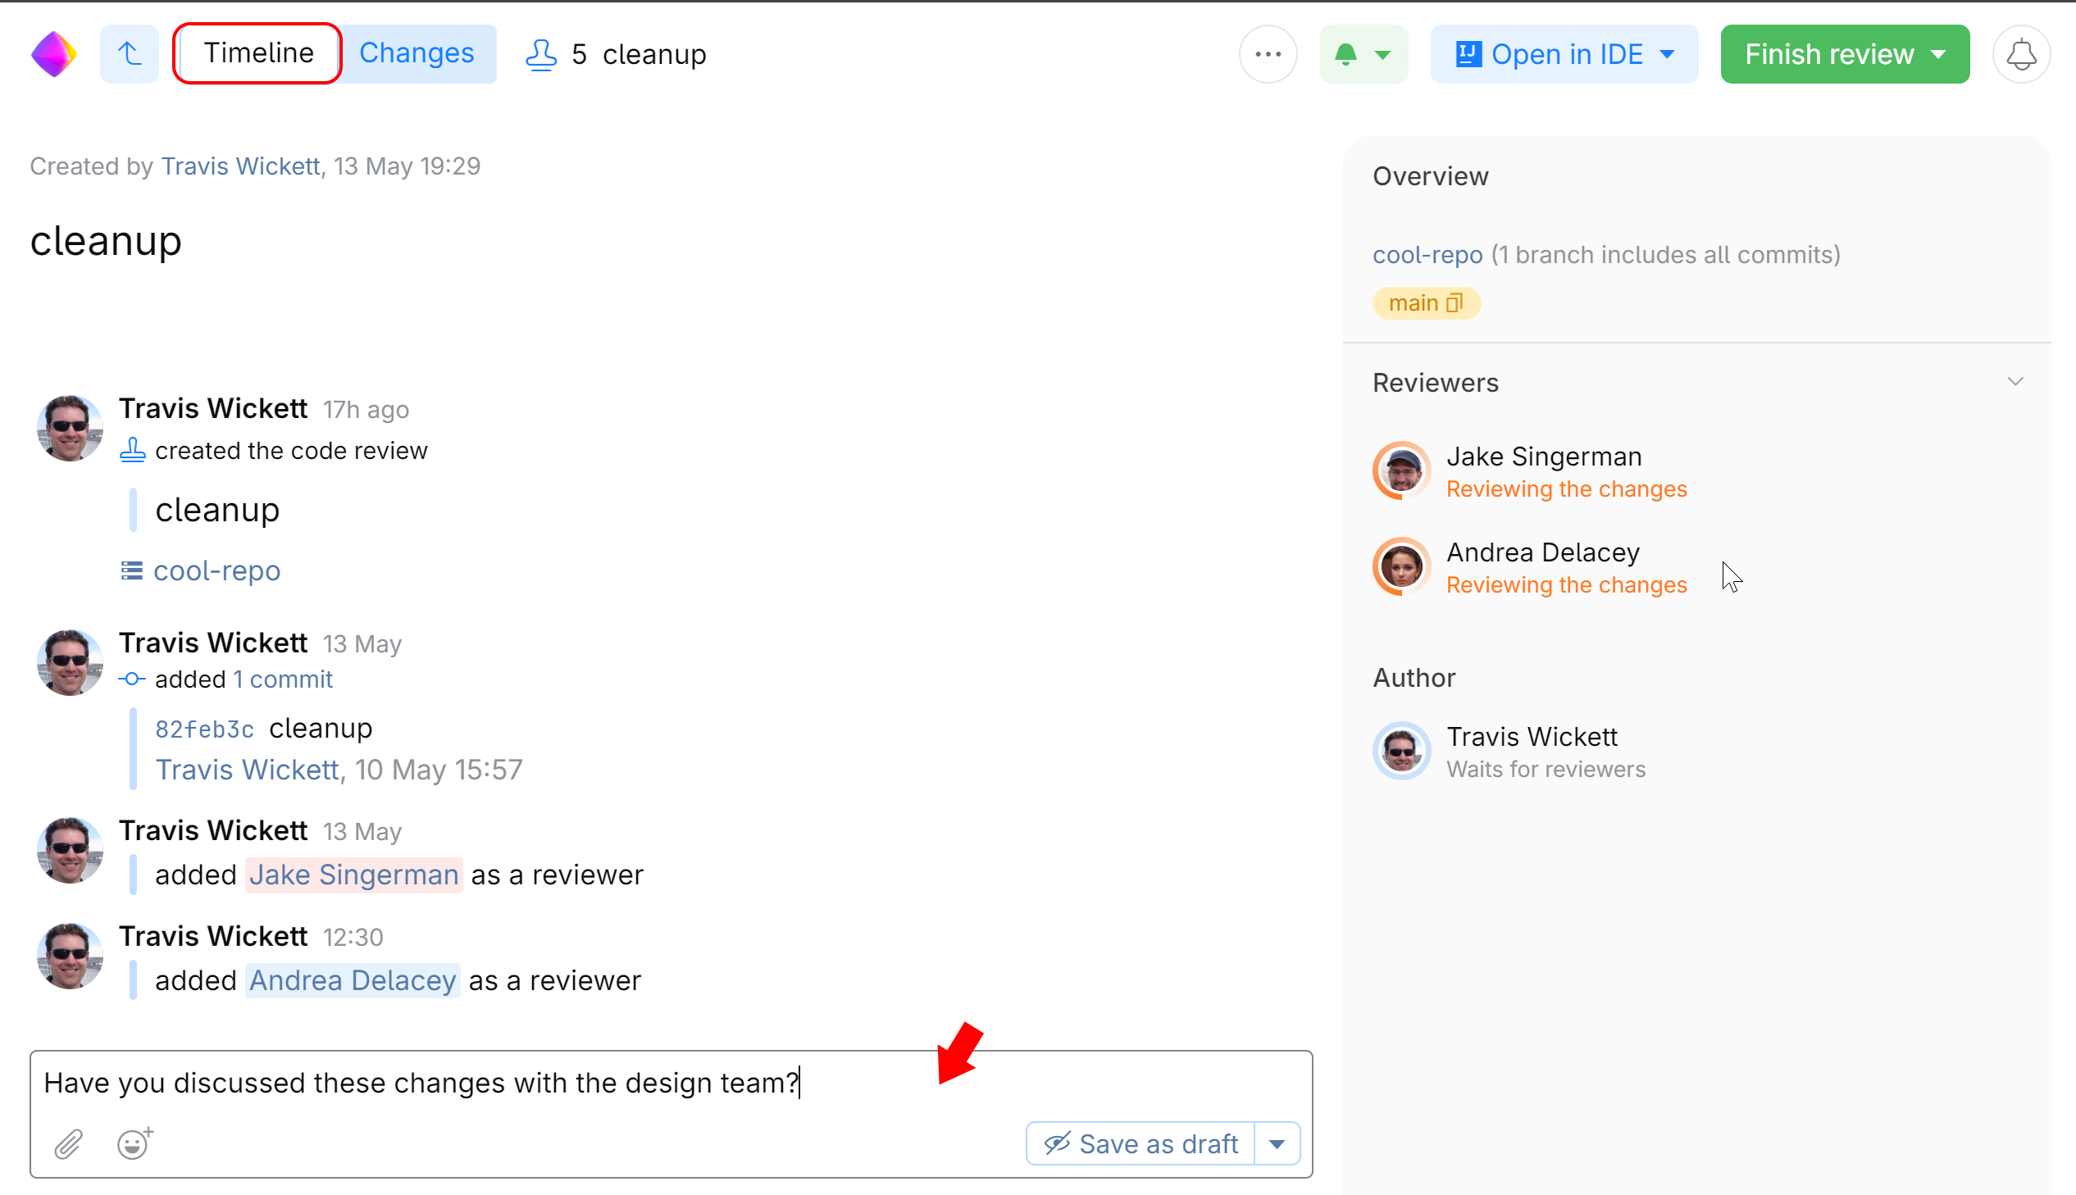Click the go-up arrow navigation icon
2076x1195 pixels.
(129, 54)
